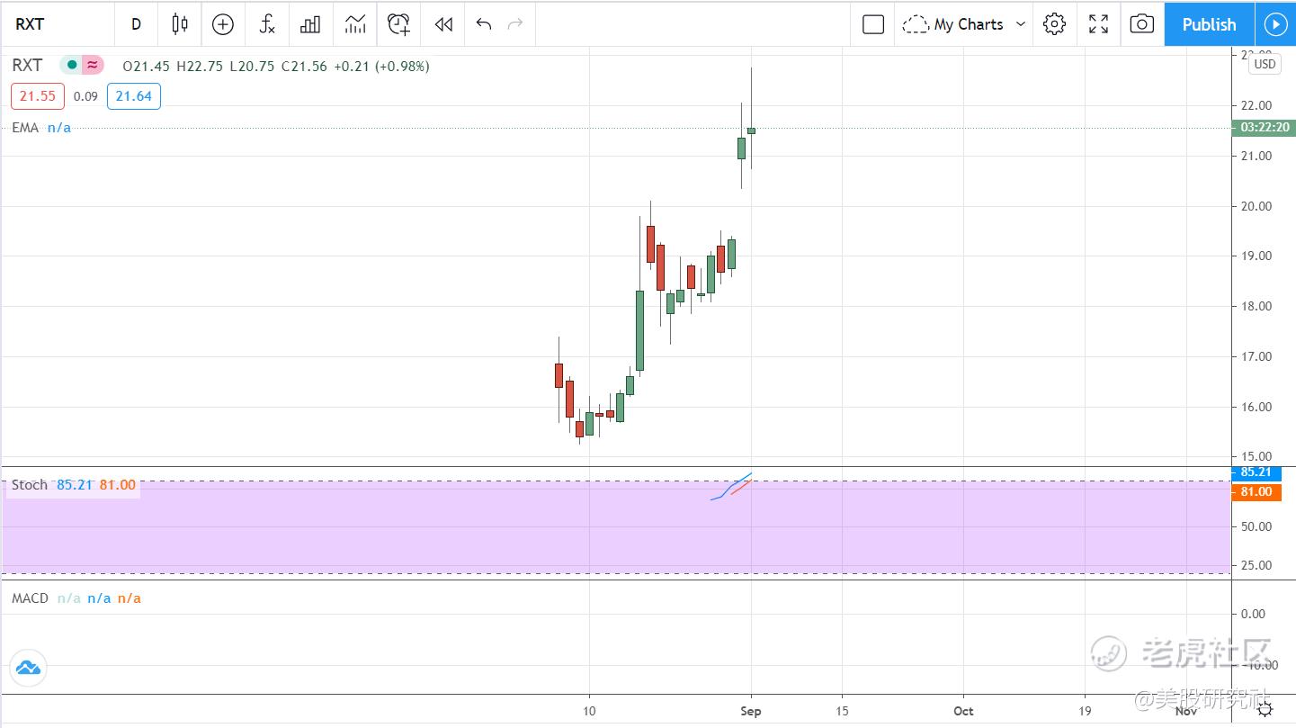
Task: Toggle the pink approximate-data badge beside RXT
Action: tap(93, 65)
